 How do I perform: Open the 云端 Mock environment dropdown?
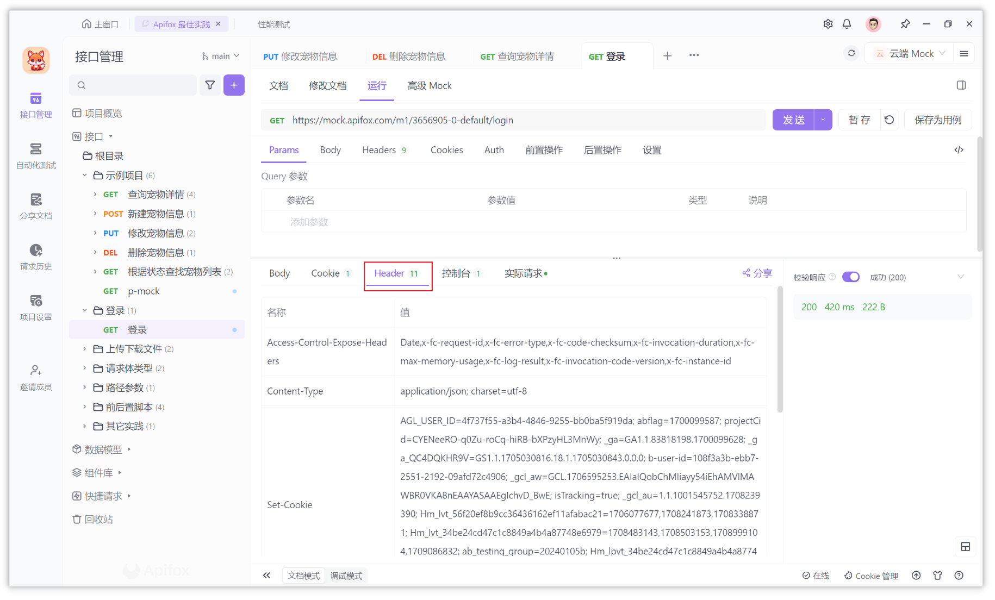tap(909, 53)
